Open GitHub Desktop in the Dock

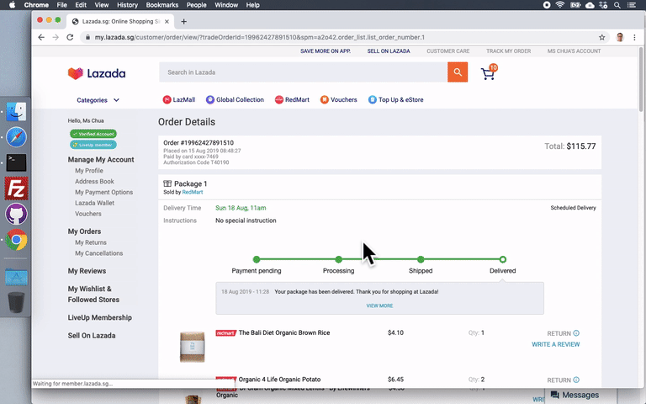point(16,214)
